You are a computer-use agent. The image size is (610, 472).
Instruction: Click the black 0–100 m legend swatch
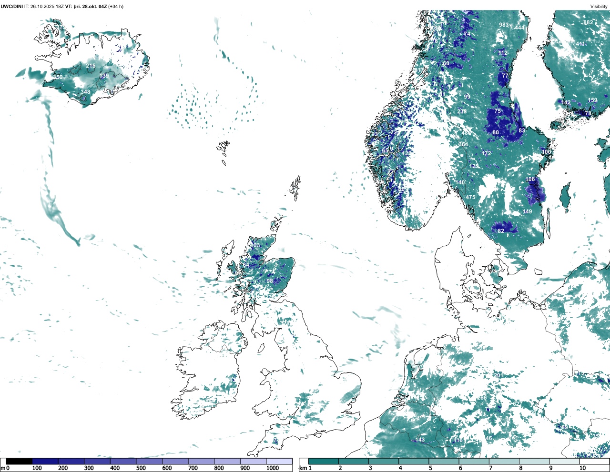click(20, 462)
